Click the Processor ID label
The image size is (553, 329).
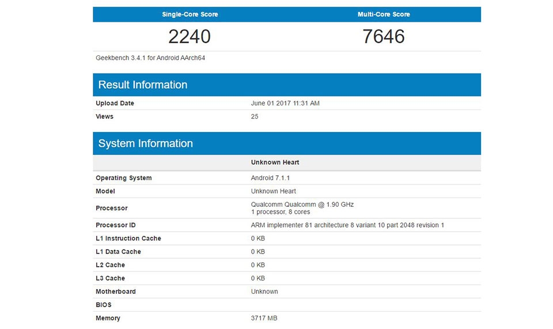click(115, 225)
